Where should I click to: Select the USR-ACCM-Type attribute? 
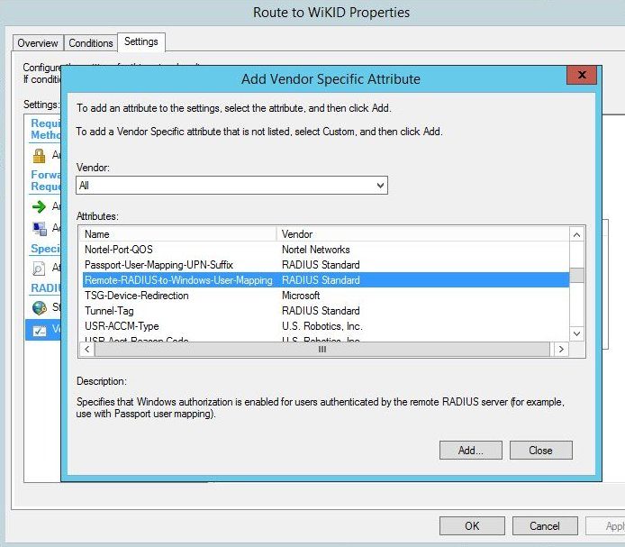[x=122, y=326]
